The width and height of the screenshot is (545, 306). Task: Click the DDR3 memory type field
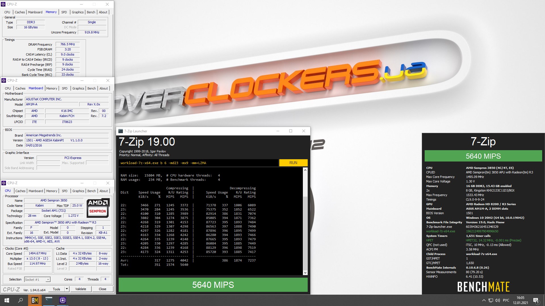click(31, 22)
